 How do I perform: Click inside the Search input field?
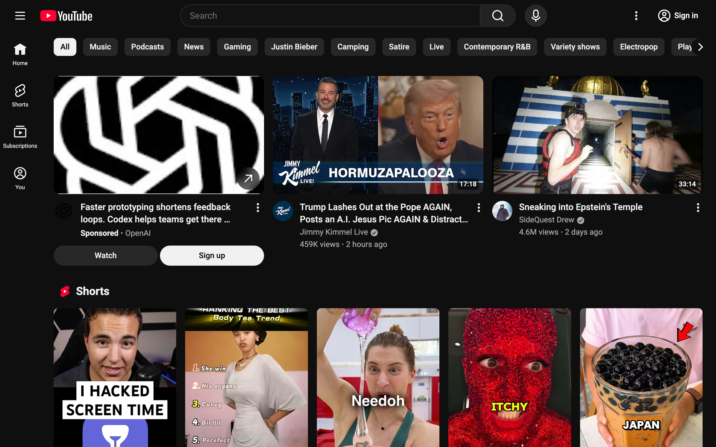[x=326, y=15]
